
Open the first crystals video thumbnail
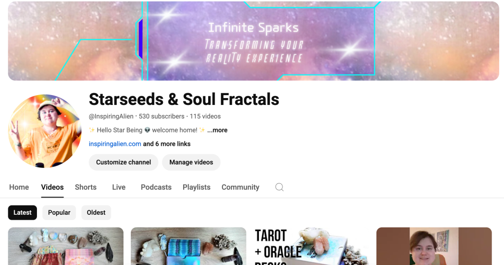pyautogui.click(x=65, y=246)
